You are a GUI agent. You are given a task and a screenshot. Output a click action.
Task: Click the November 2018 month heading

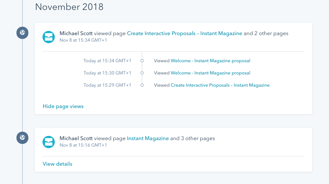click(x=69, y=7)
